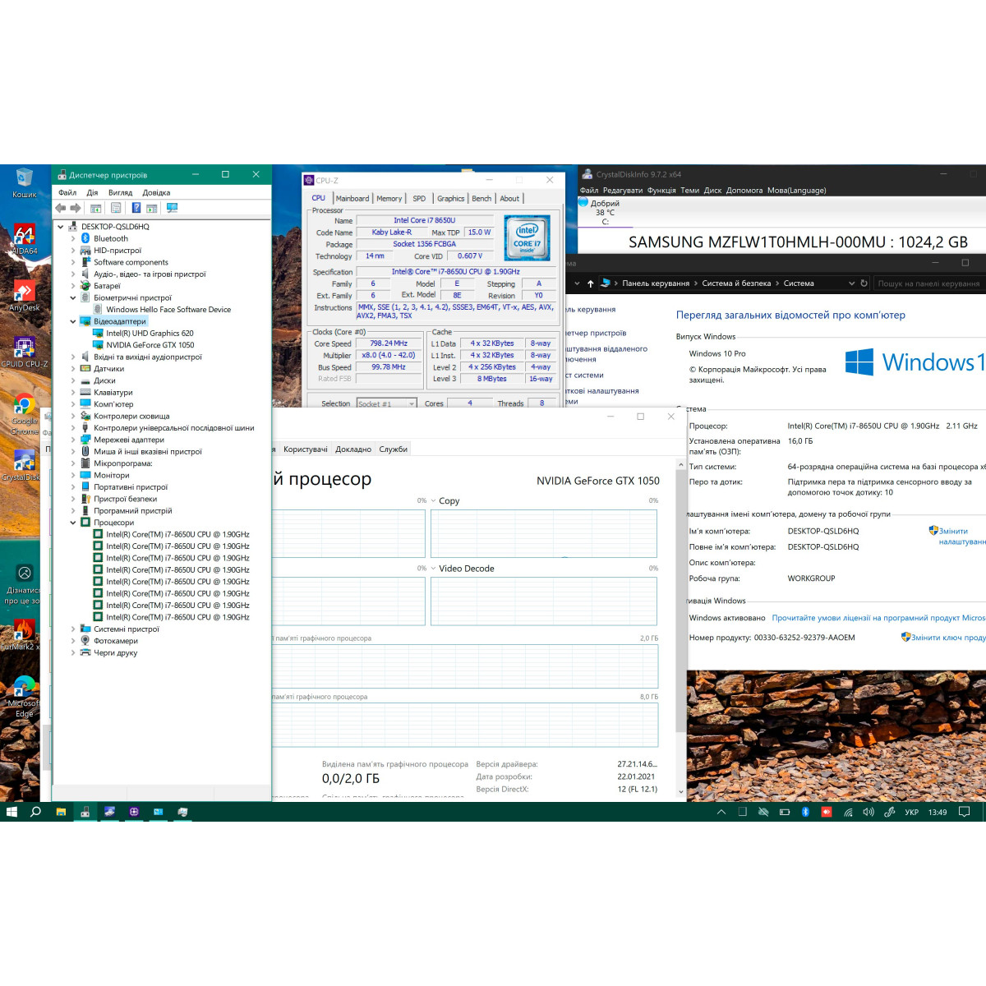Image resolution: width=986 pixels, height=986 pixels.
Task: Open File Explorer from the taskbar
Action: pos(60,812)
